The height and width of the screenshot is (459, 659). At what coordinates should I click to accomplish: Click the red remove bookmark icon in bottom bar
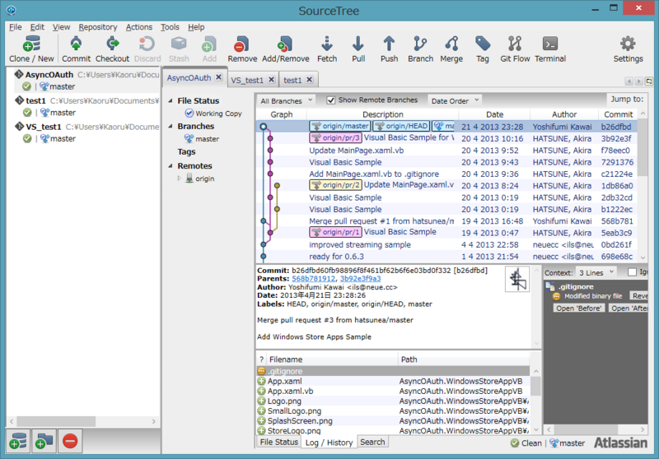pos(70,441)
